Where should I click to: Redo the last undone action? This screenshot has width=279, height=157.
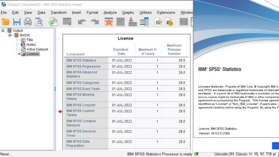[95, 22]
